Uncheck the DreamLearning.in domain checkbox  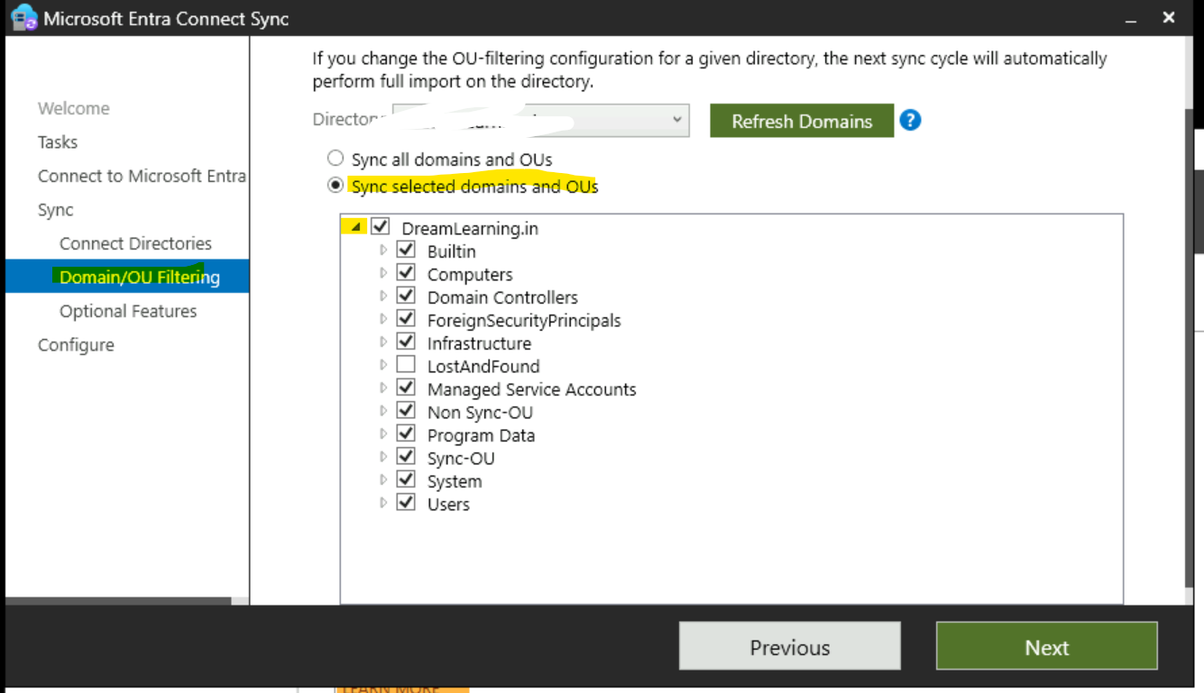tap(380, 227)
